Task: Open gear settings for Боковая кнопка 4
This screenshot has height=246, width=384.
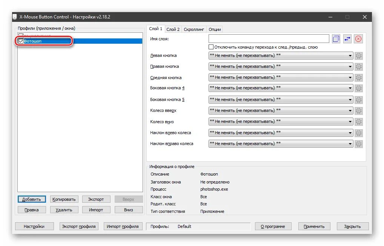Action: 359,88
